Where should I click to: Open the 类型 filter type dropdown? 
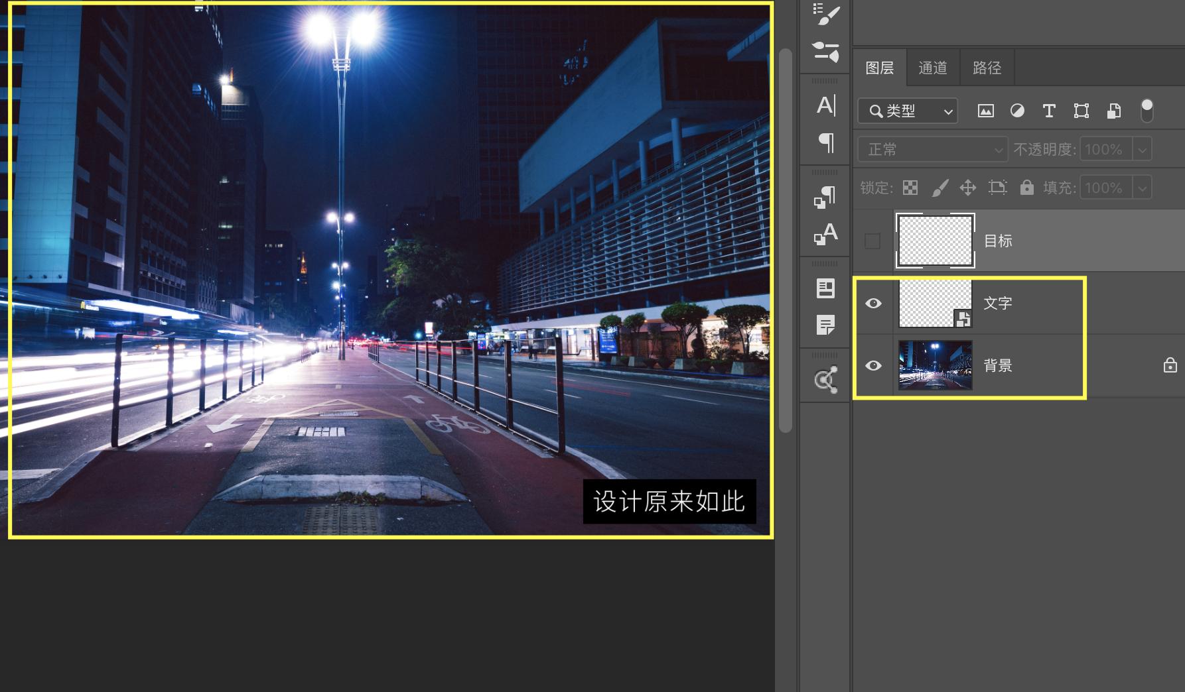pyautogui.click(x=907, y=111)
